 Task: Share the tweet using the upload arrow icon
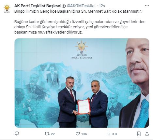(x=147, y=134)
